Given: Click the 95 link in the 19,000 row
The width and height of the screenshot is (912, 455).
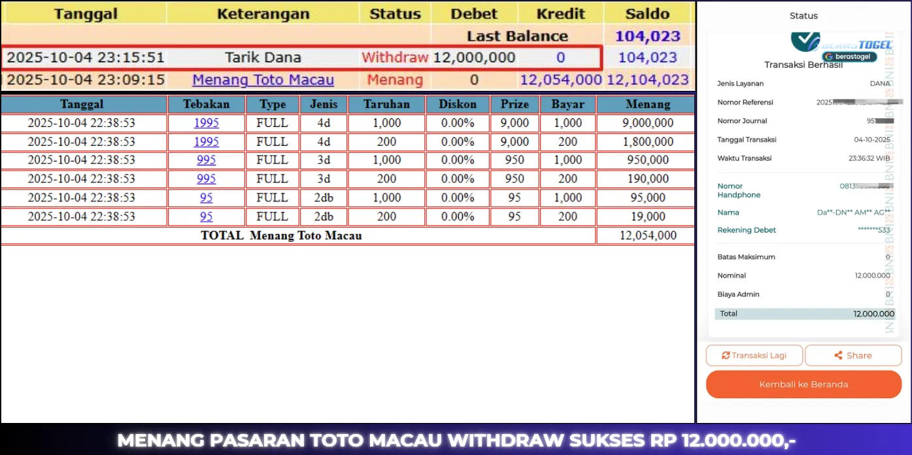Looking at the screenshot, I should [207, 216].
